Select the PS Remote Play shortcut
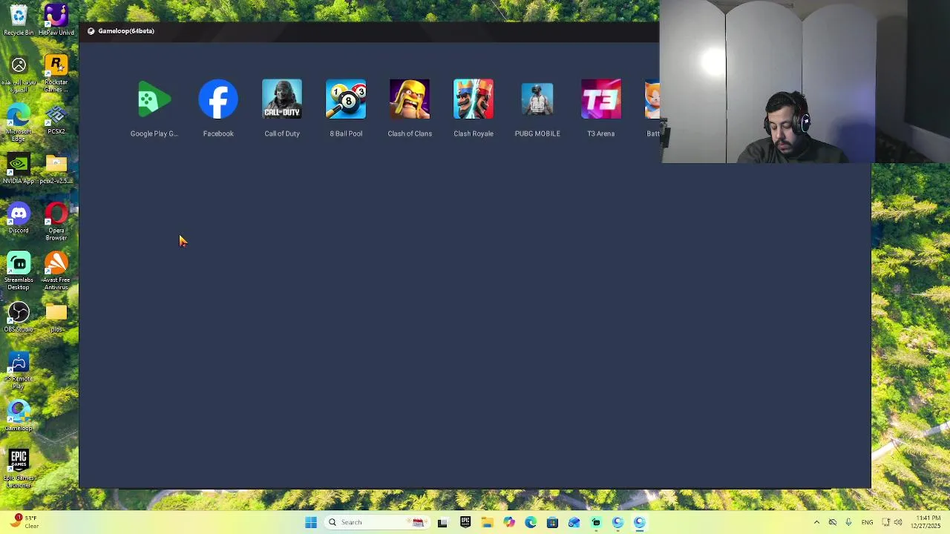Image resolution: width=950 pixels, height=534 pixels. [19, 370]
